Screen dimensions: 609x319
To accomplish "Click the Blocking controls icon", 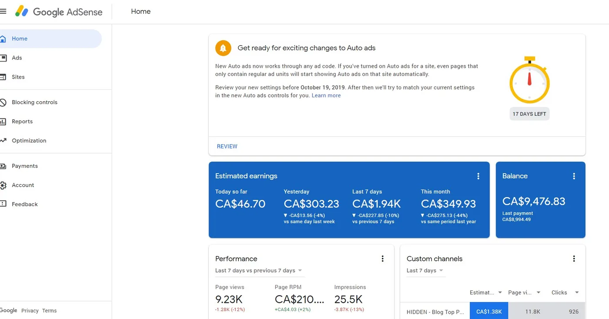I will click(x=3, y=102).
